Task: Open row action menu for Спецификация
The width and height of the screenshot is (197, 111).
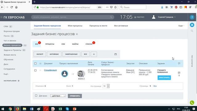Action: pos(40,70)
